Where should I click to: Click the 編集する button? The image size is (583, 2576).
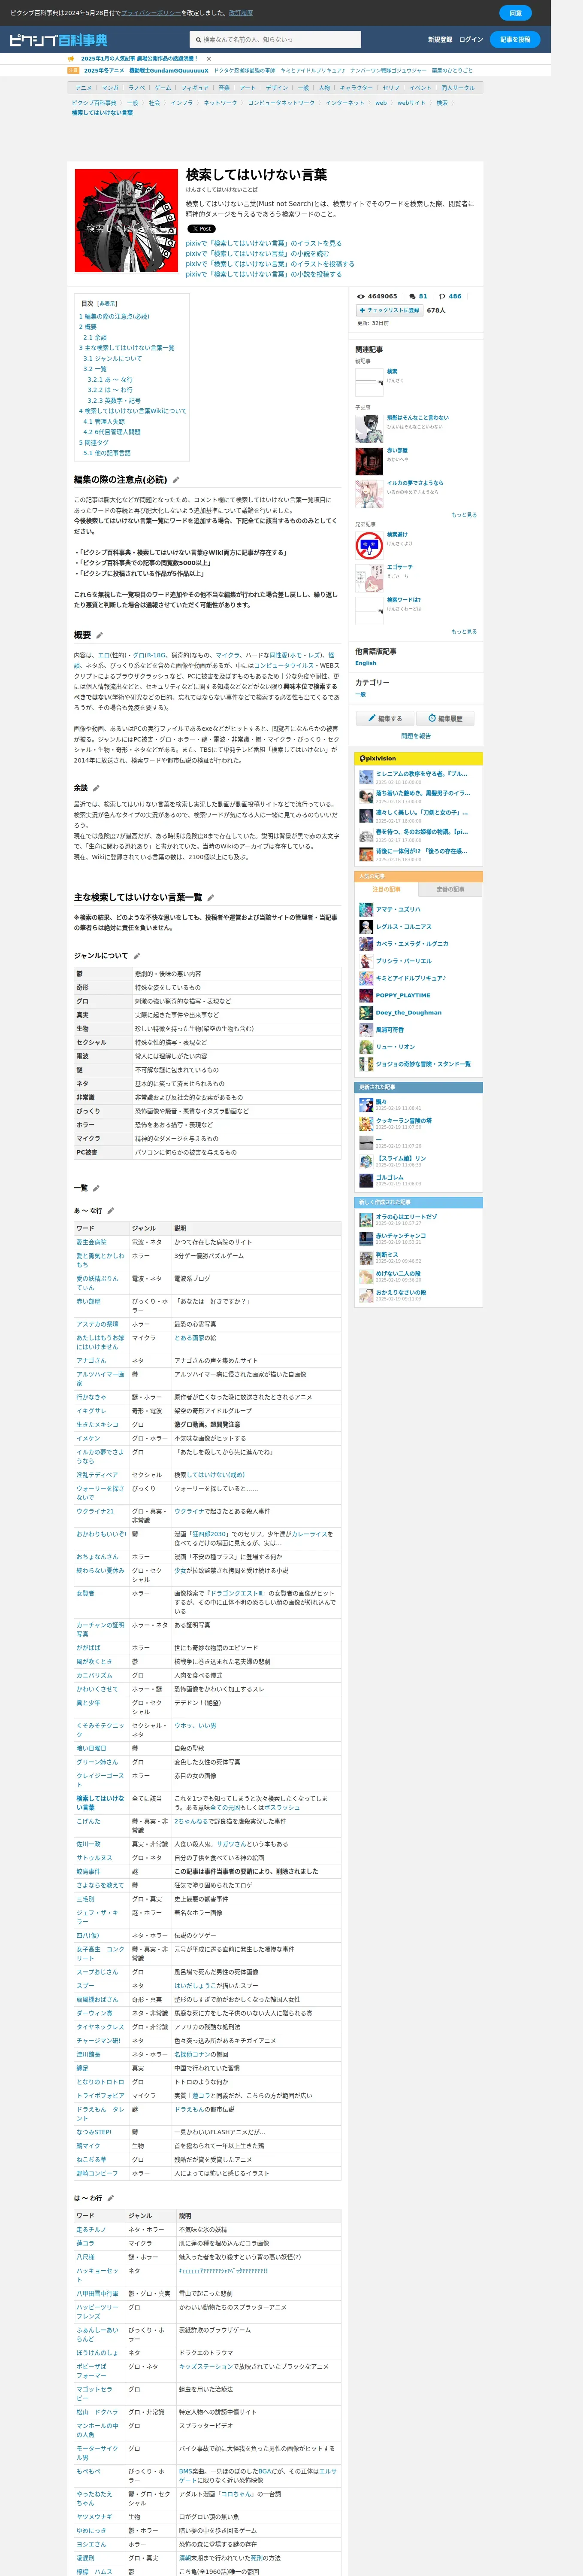[x=384, y=718]
